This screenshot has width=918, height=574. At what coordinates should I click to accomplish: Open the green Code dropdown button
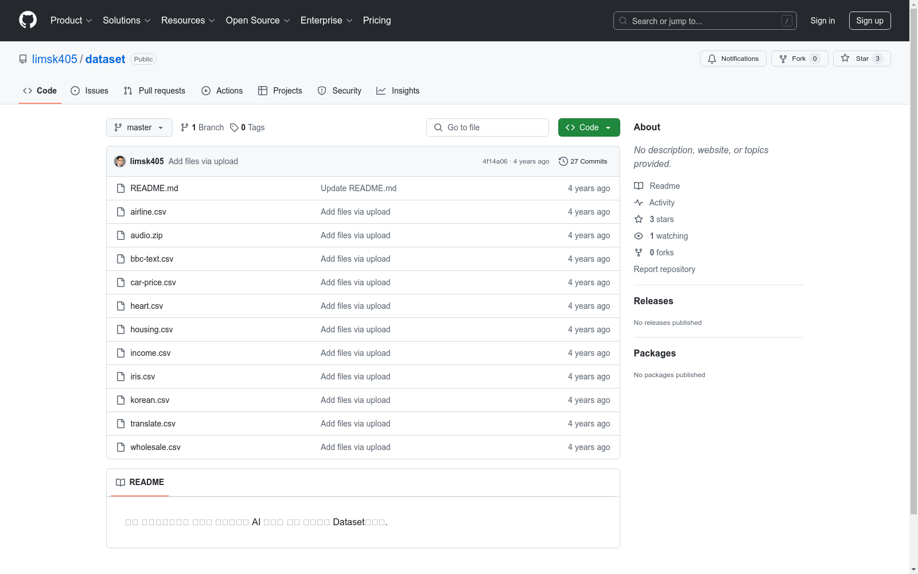tap(589, 127)
